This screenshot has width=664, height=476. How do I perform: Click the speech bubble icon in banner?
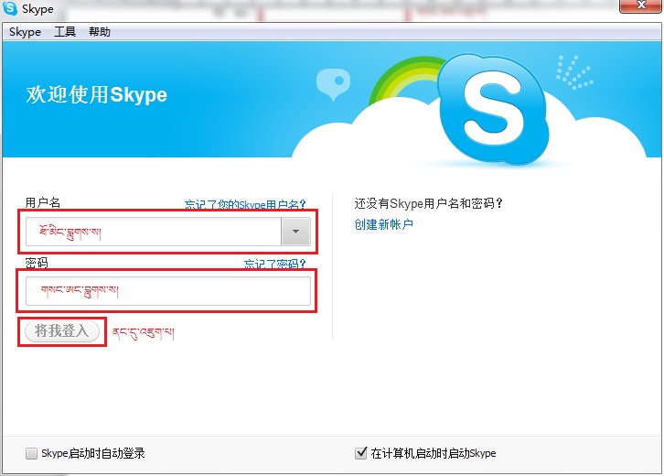pyautogui.click(x=333, y=84)
